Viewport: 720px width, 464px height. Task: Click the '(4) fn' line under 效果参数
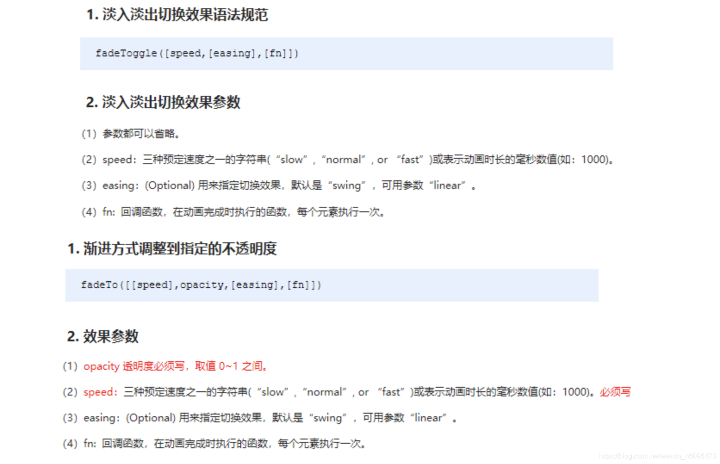214,444
